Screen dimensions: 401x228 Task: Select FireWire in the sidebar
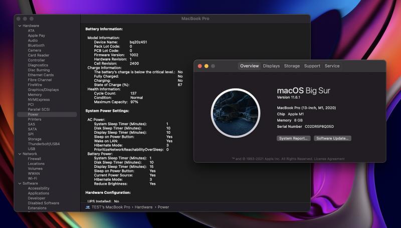point(35,85)
